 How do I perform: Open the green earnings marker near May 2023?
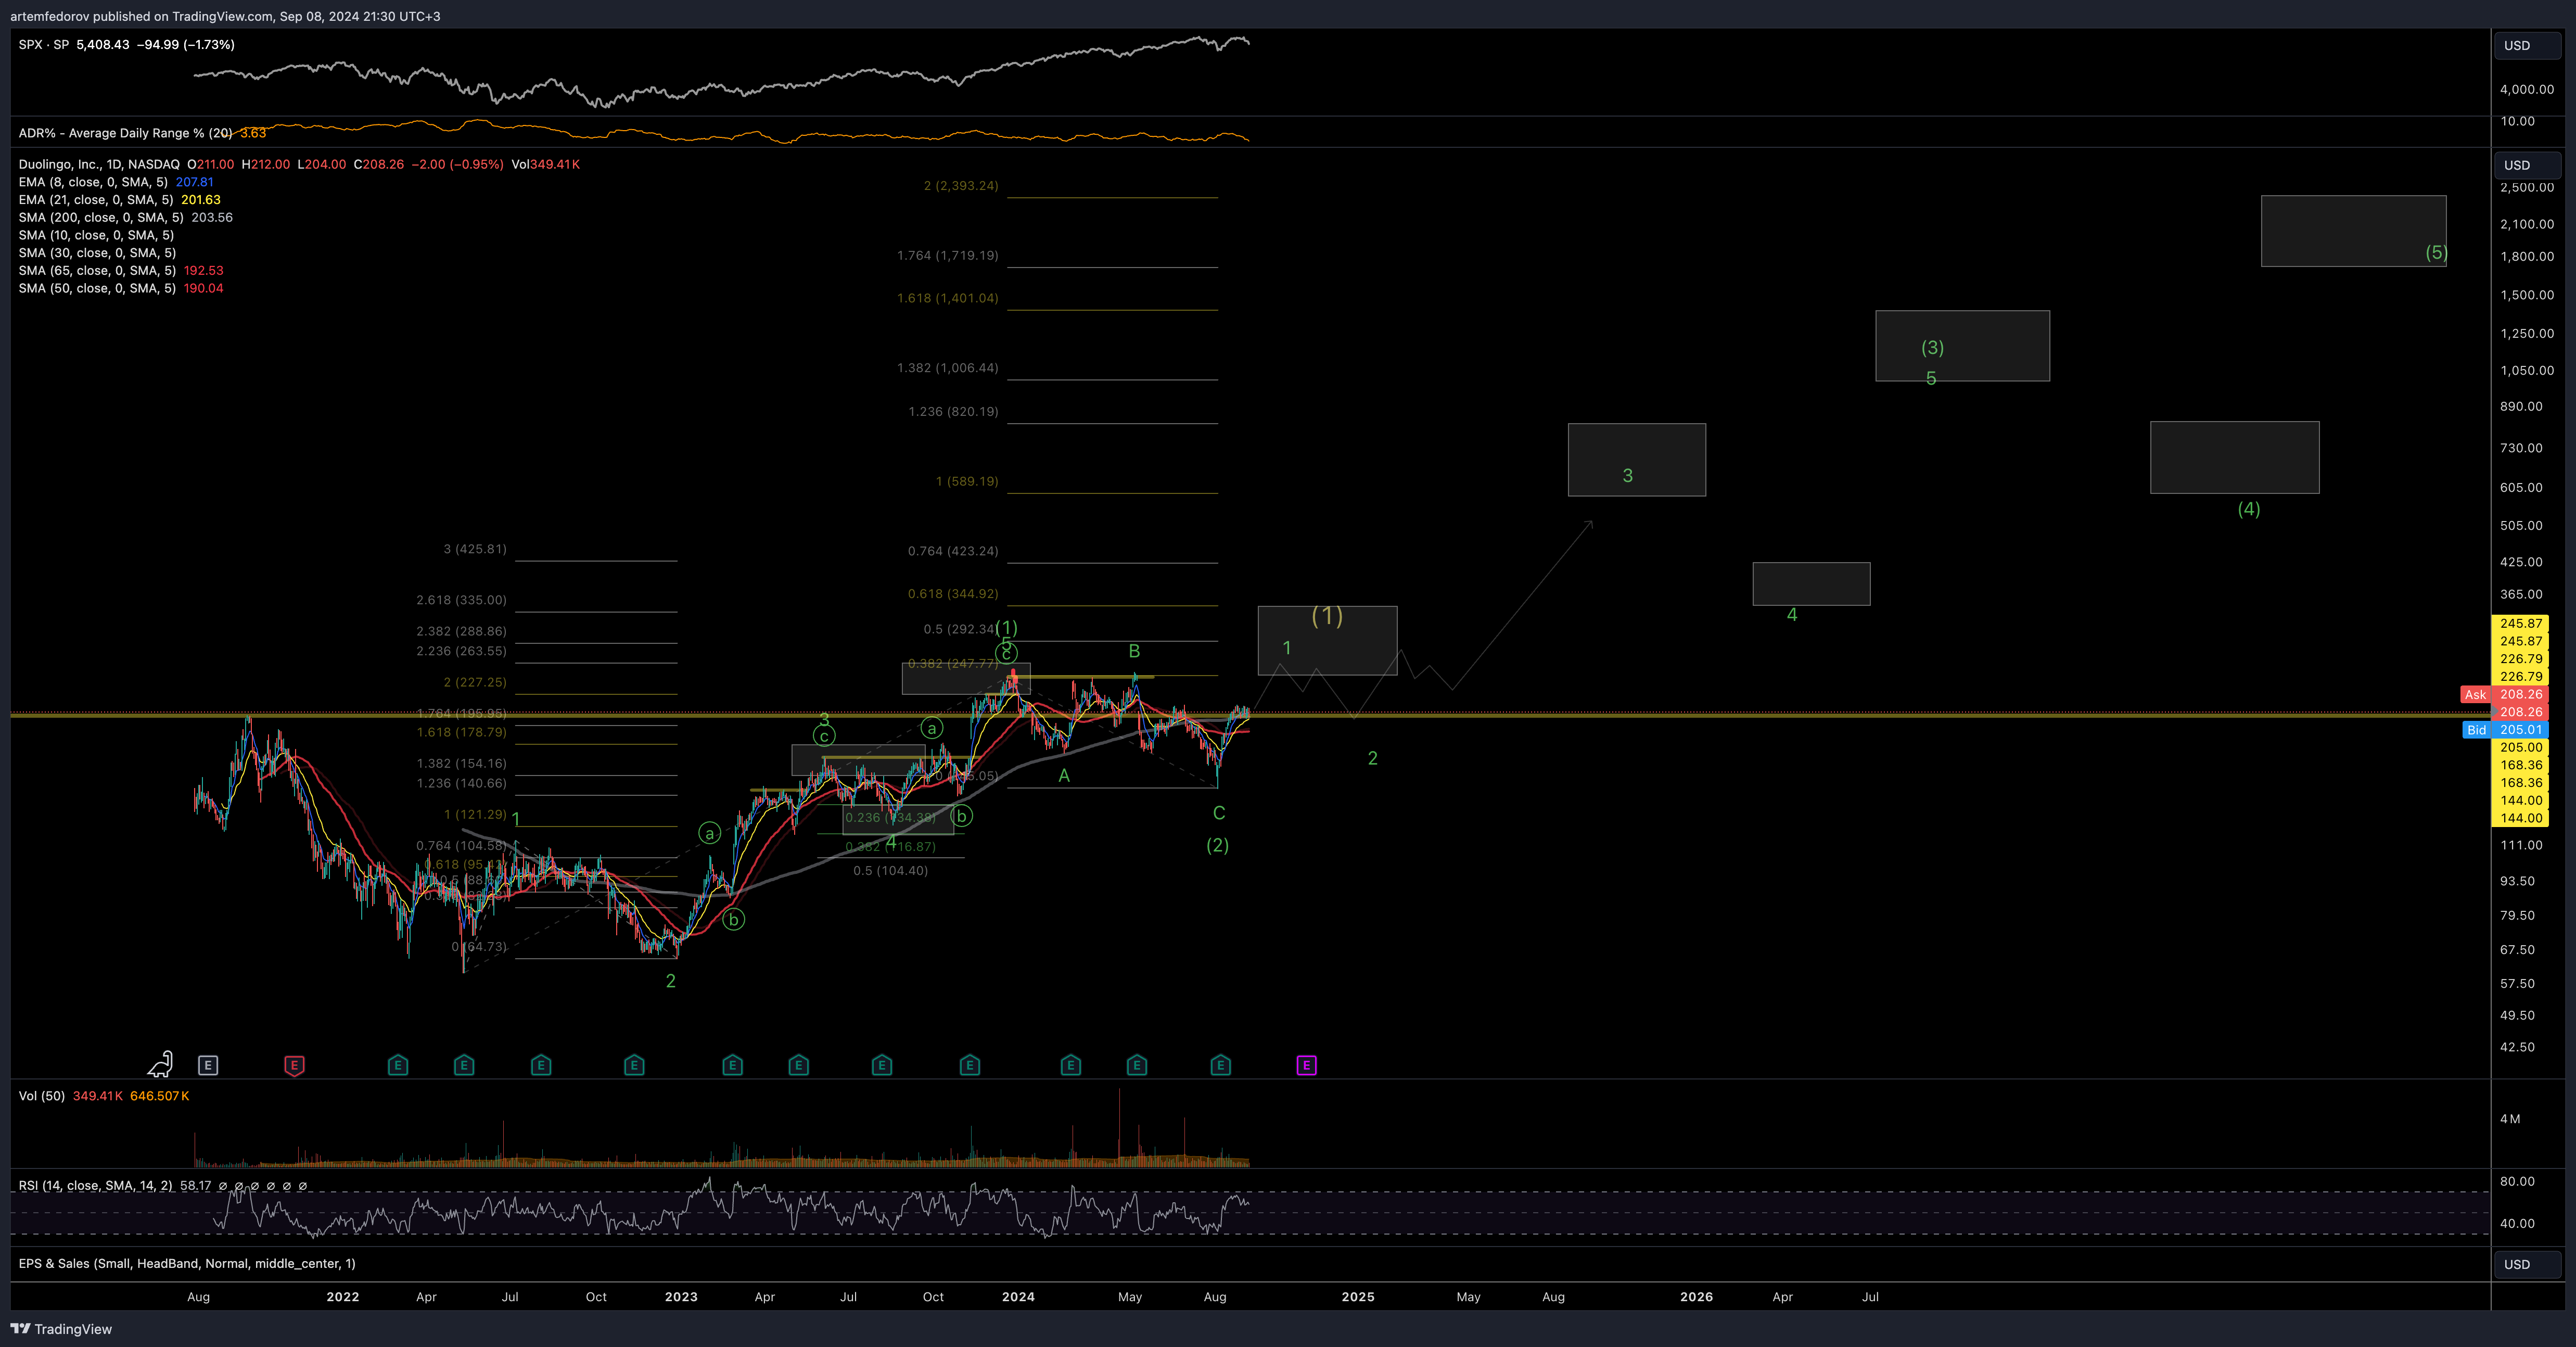798,1066
